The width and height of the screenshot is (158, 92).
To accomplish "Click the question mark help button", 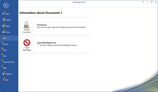I will coord(143,2).
